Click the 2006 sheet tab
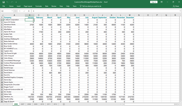The height and width of the screenshot is (106, 182). pos(16,104)
